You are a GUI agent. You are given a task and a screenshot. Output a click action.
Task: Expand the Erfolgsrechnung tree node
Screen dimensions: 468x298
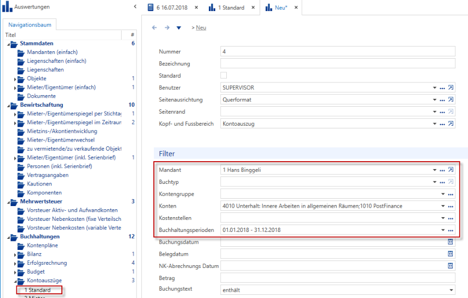(x=15, y=264)
